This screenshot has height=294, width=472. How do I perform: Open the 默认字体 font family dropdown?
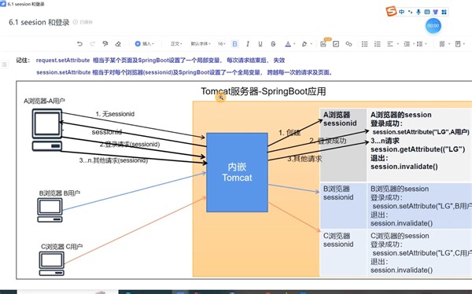click(x=201, y=44)
